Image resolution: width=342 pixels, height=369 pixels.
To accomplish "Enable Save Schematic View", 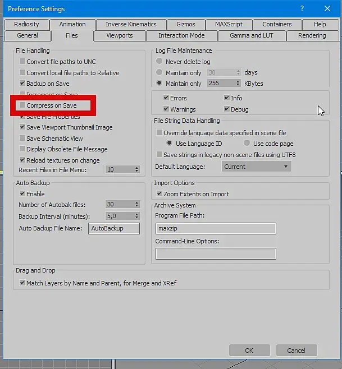I will pyautogui.click(x=22, y=138).
